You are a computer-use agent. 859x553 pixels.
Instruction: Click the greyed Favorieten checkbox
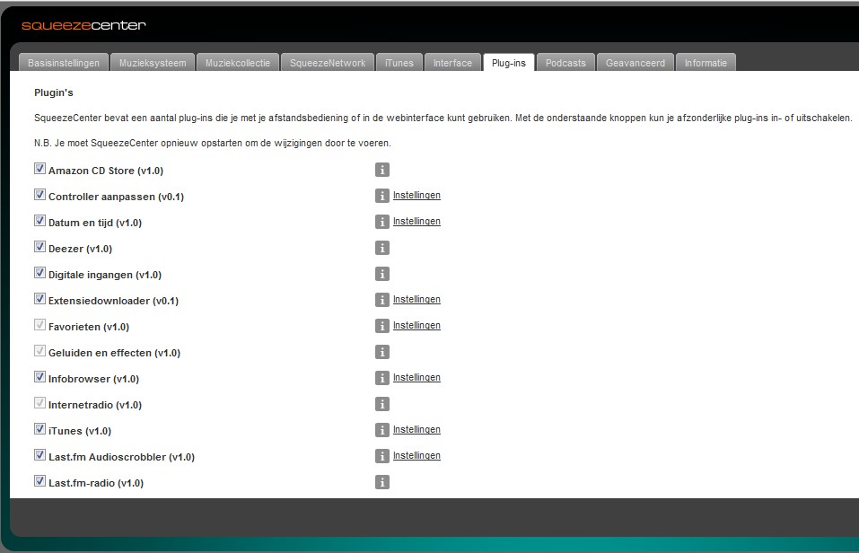(39, 324)
